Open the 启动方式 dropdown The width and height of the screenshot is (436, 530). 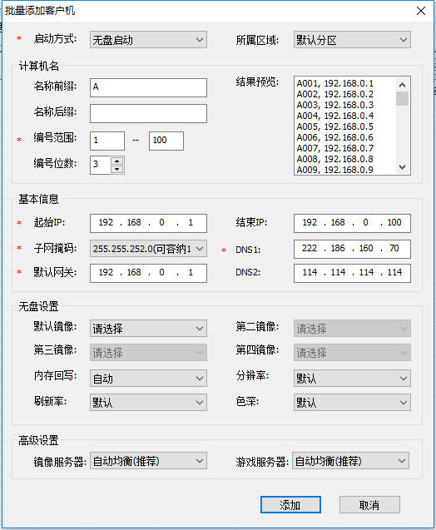tap(148, 40)
